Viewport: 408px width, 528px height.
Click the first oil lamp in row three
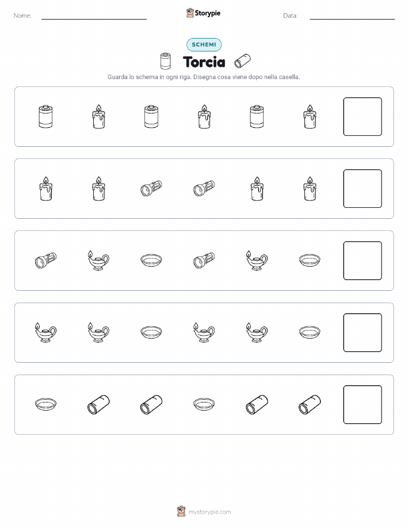(98, 260)
